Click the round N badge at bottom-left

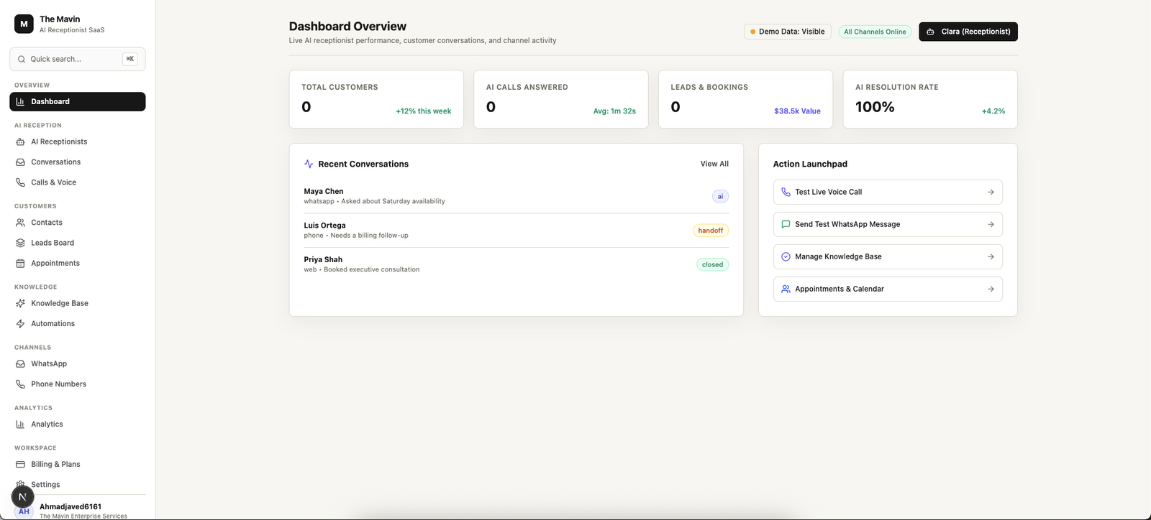tap(22, 496)
